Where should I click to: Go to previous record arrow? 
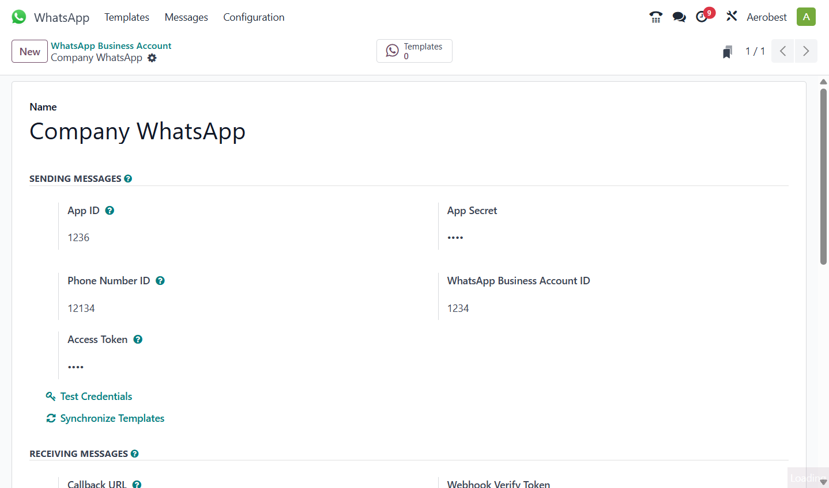click(x=783, y=51)
